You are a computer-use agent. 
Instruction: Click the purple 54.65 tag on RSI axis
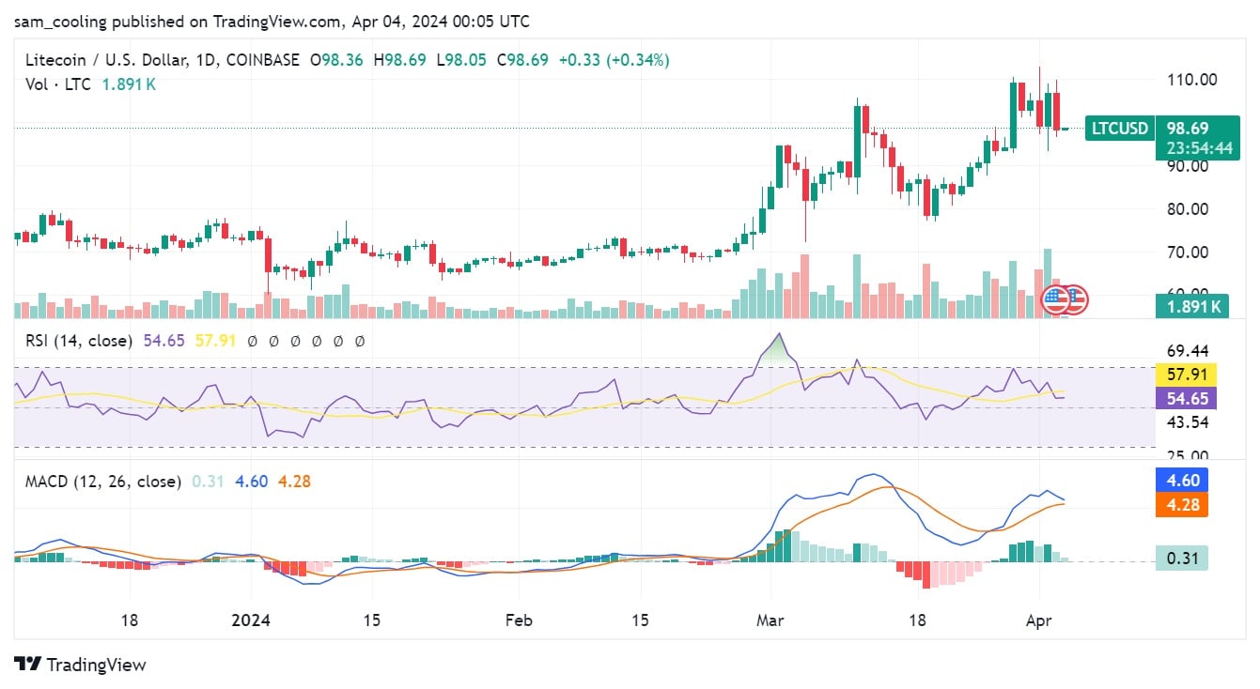[1186, 398]
